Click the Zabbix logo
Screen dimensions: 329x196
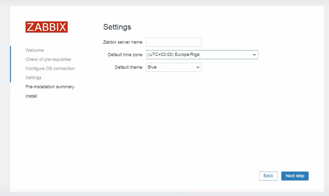pyautogui.click(x=47, y=27)
